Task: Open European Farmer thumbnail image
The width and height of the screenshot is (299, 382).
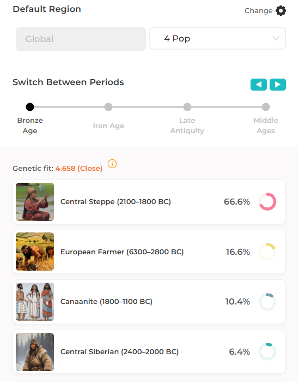Action: tap(35, 252)
